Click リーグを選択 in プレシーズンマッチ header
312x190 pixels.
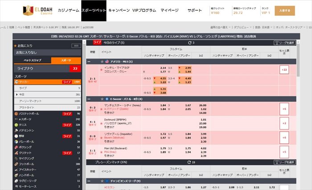tap(284, 162)
